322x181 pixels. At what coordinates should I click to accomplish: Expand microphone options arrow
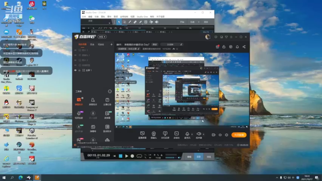pyautogui.click(x=192, y=134)
